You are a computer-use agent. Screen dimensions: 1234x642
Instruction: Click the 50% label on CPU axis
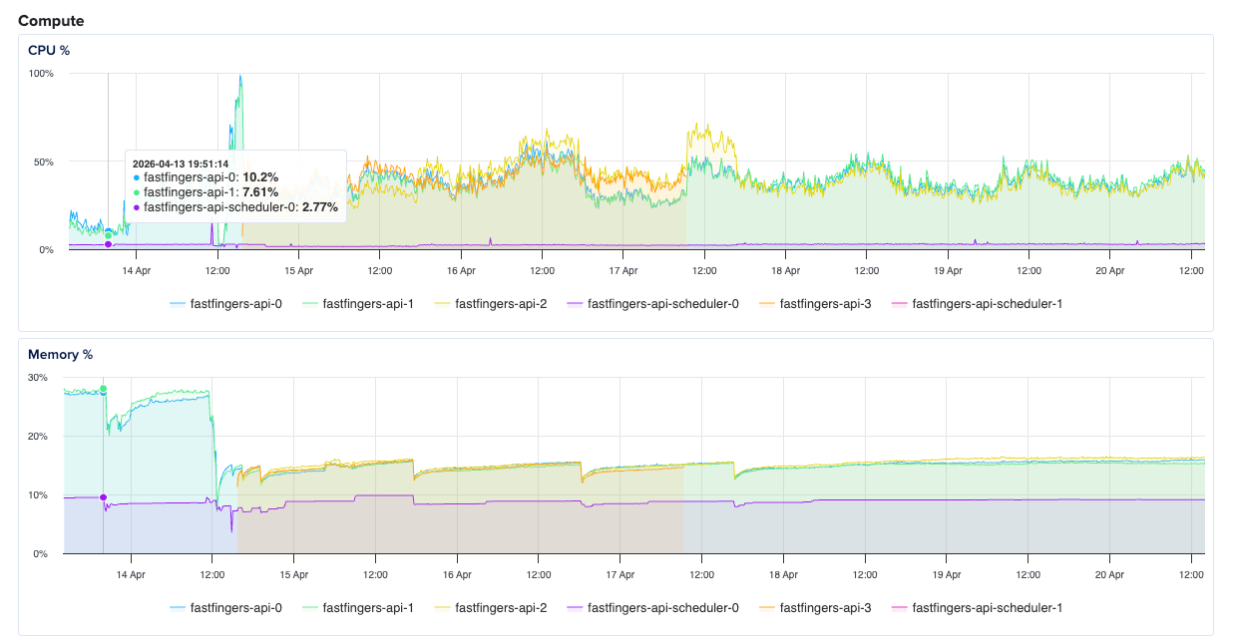tap(44, 161)
